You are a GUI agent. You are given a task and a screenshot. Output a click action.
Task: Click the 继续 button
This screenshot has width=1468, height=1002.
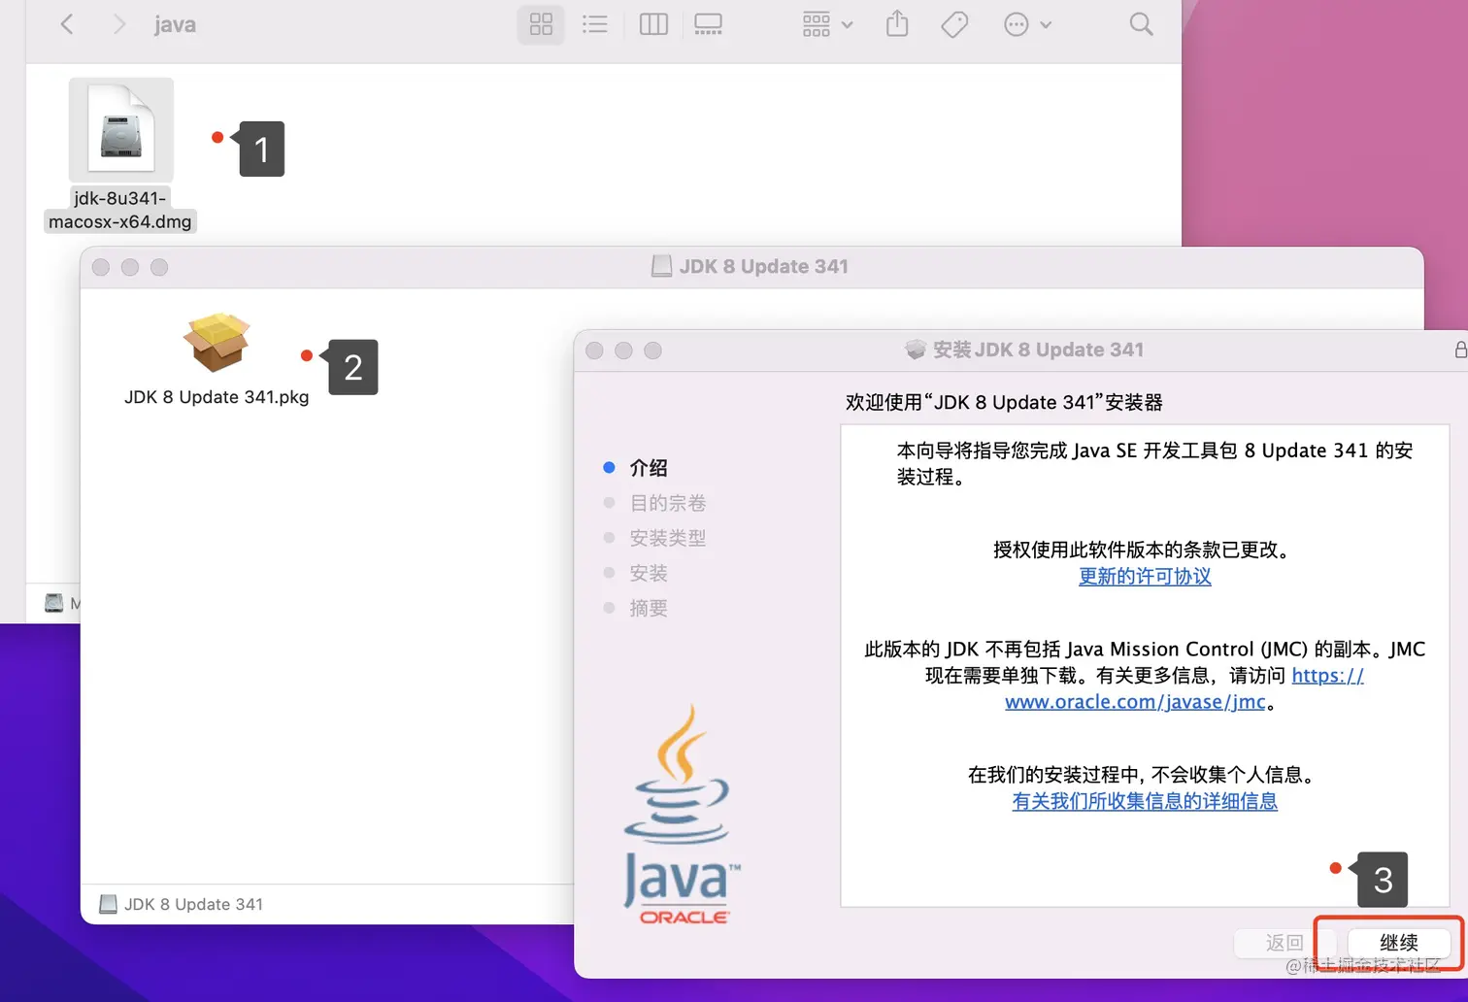pos(1399,942)
